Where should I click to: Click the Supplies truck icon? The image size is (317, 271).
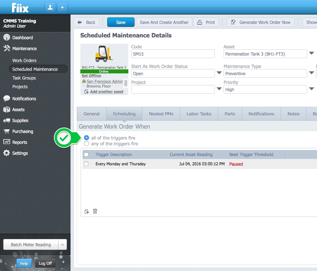(7, 121)
